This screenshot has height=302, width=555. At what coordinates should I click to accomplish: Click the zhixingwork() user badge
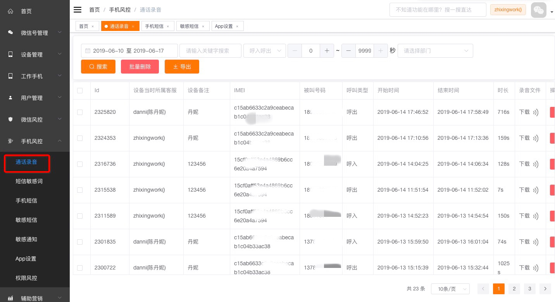point(508,10)
